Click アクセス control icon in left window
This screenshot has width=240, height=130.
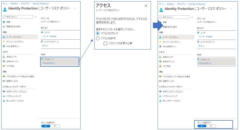(x=42, y=59)
